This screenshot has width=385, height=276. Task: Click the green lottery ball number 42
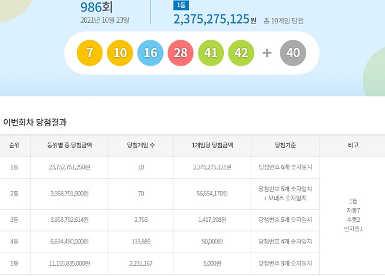click(241, 53)
